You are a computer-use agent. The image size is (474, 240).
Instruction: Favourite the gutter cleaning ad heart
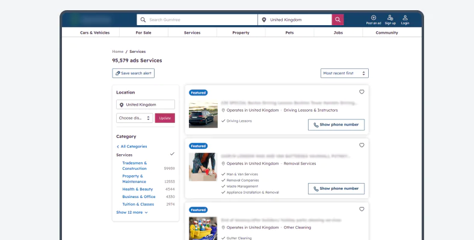pyautogui.click(x=362, y=209)
